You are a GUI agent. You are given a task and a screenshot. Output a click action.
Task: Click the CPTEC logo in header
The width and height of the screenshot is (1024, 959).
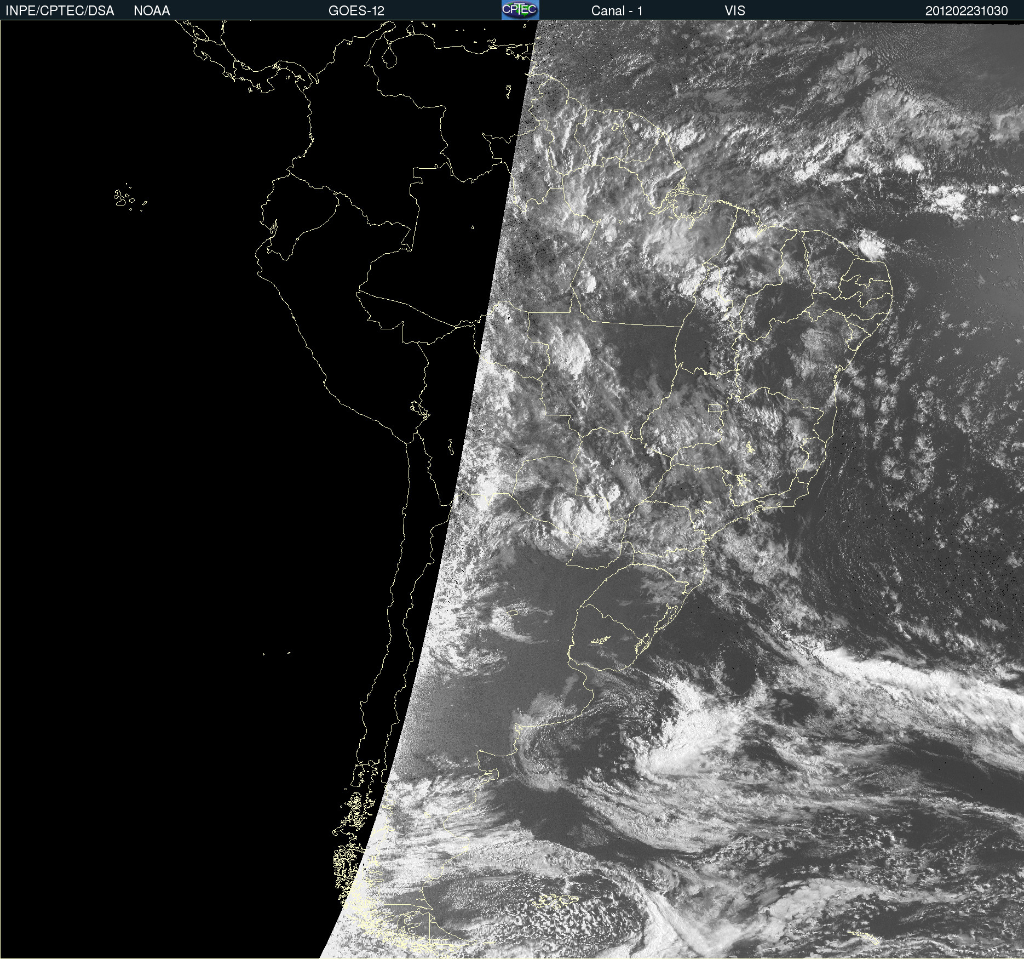point(520,10)
